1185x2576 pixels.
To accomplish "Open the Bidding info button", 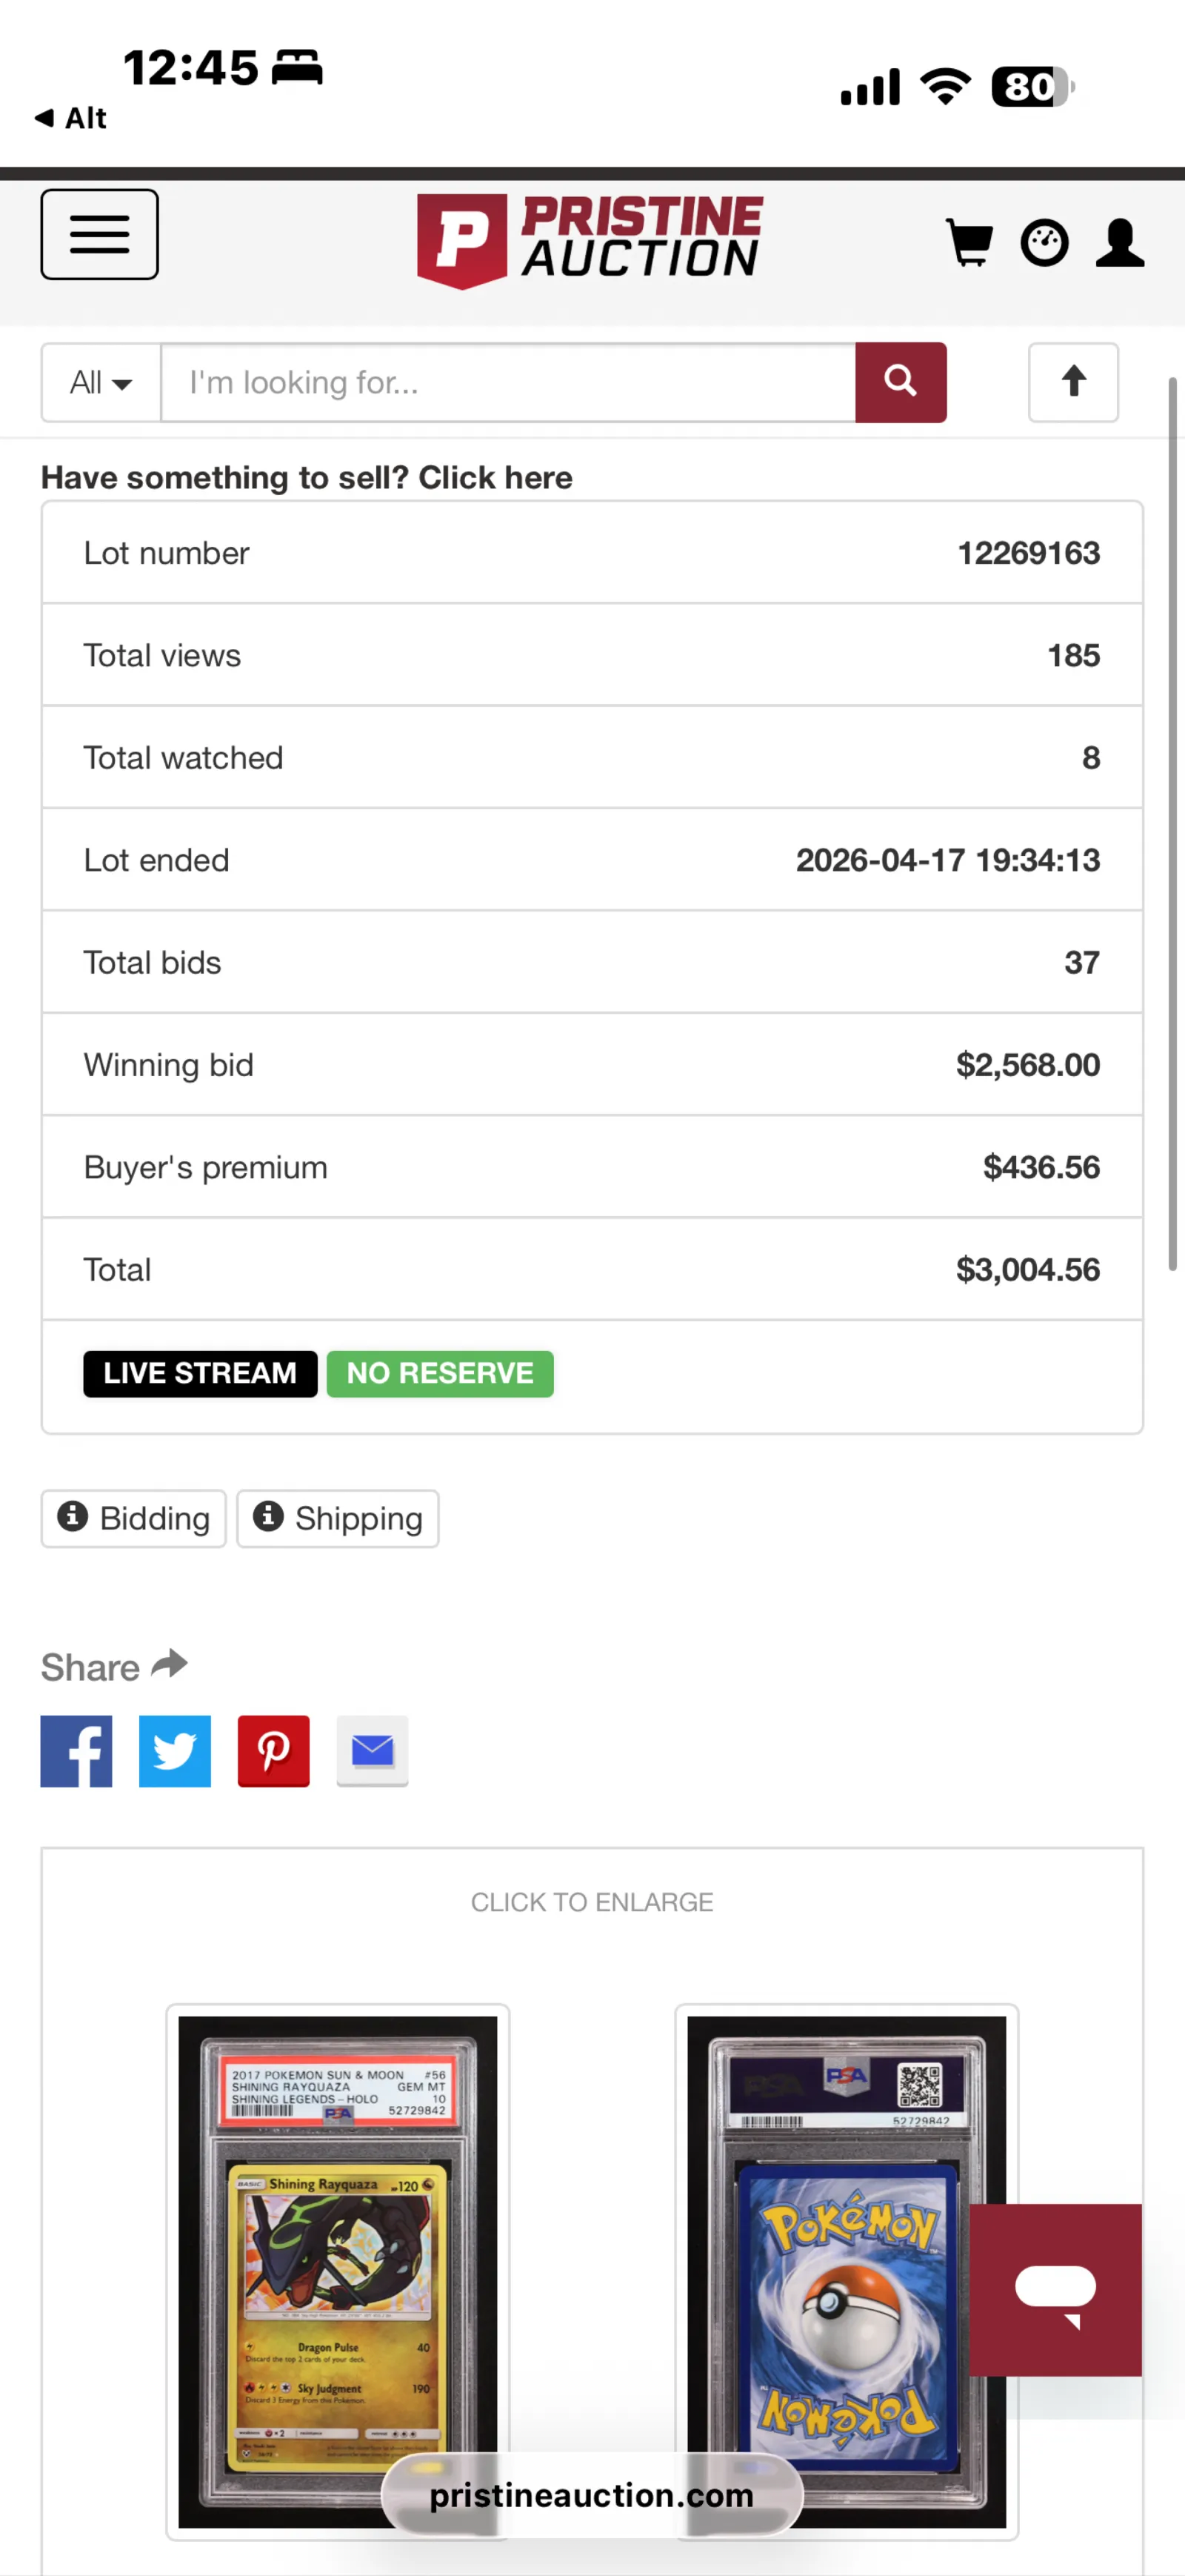I will coord(134,1518).
